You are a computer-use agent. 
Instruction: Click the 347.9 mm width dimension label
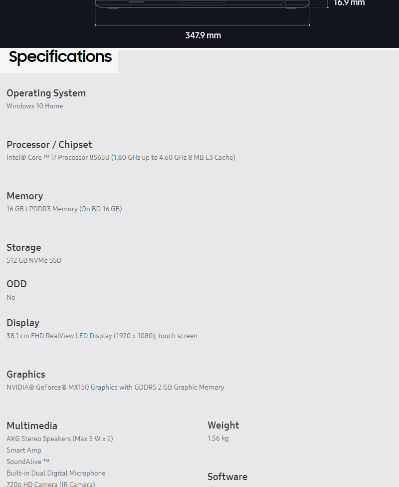click(x=203, y=35)
